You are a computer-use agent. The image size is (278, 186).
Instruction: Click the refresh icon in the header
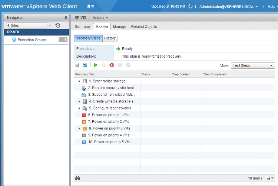pyautogui.click(x=191, y=6)
